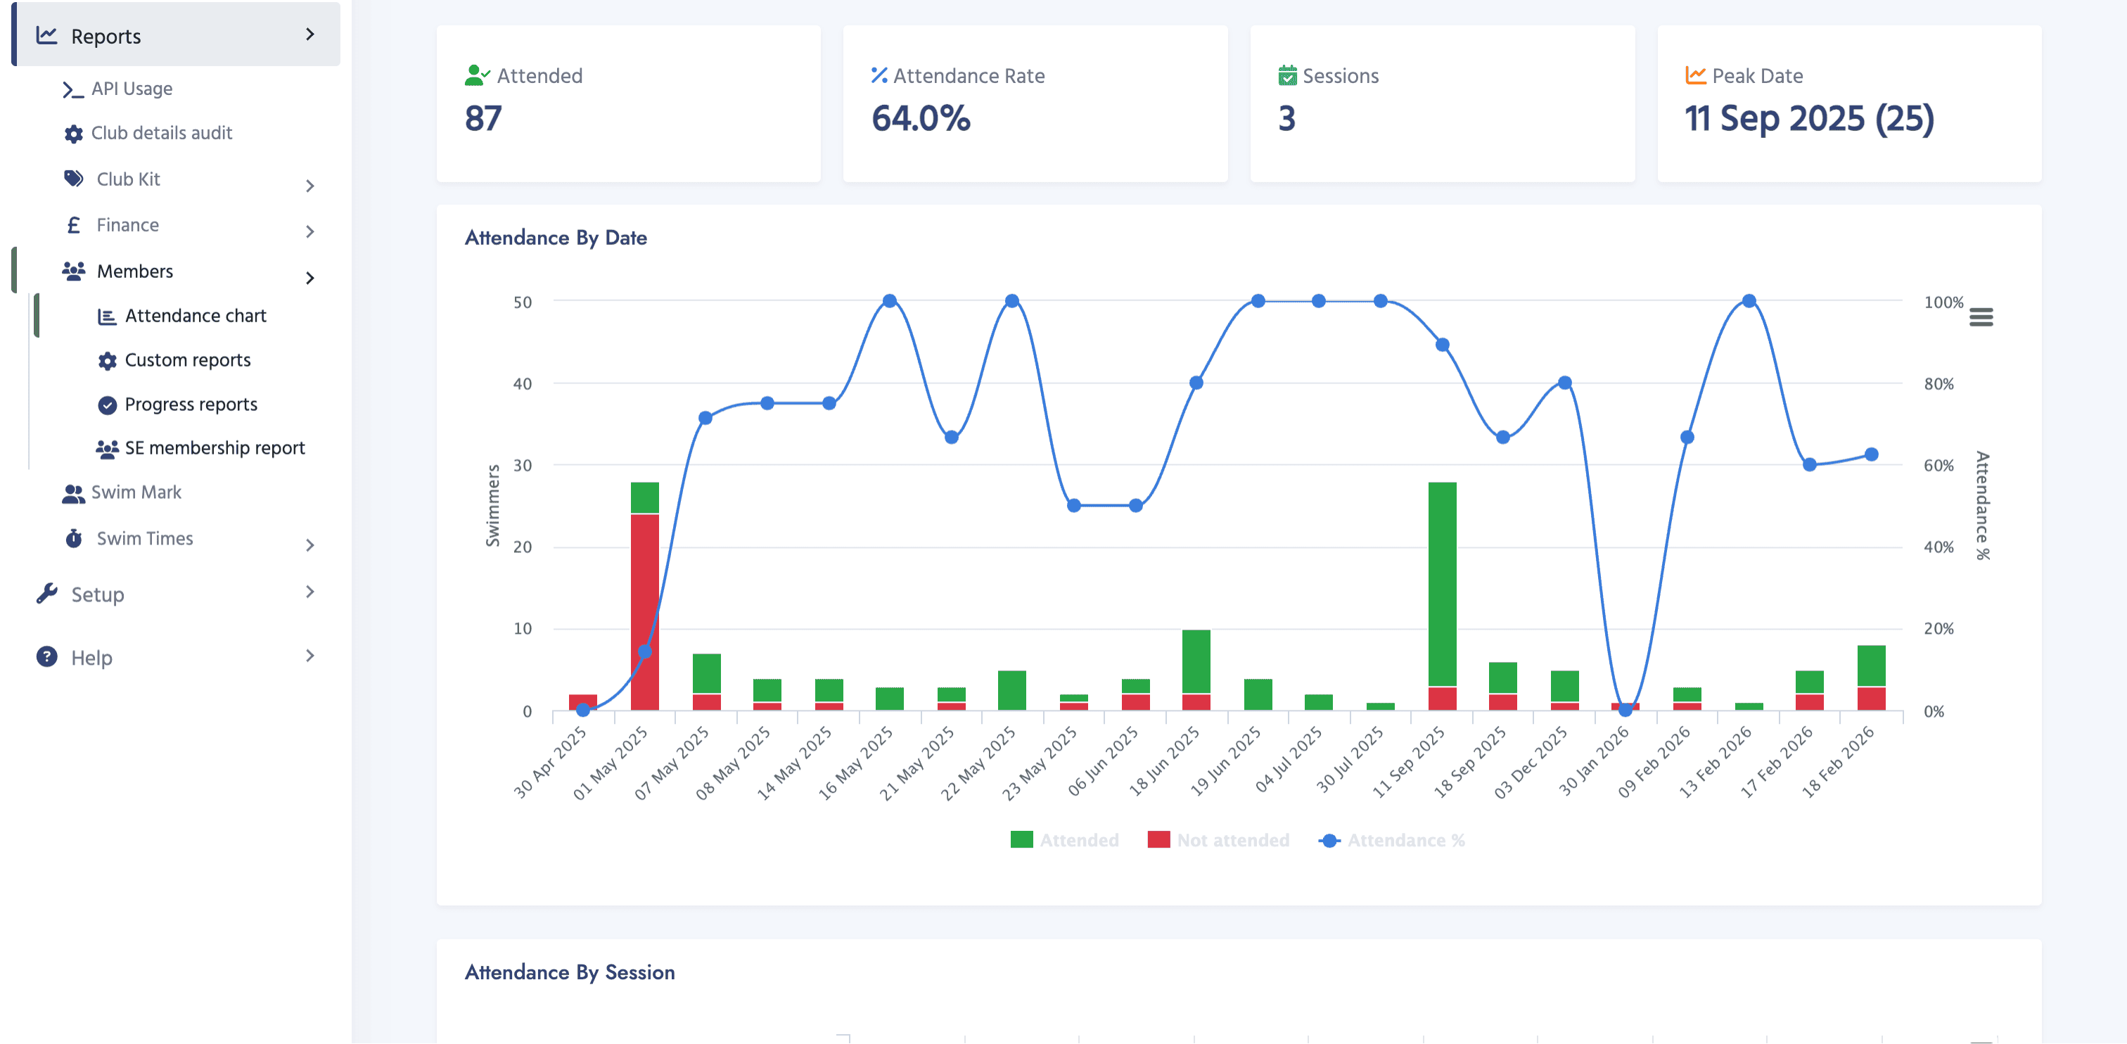Click the Club details audit gear icon
This screenshot has height=1044, width=2127.
tap(73, 134)
